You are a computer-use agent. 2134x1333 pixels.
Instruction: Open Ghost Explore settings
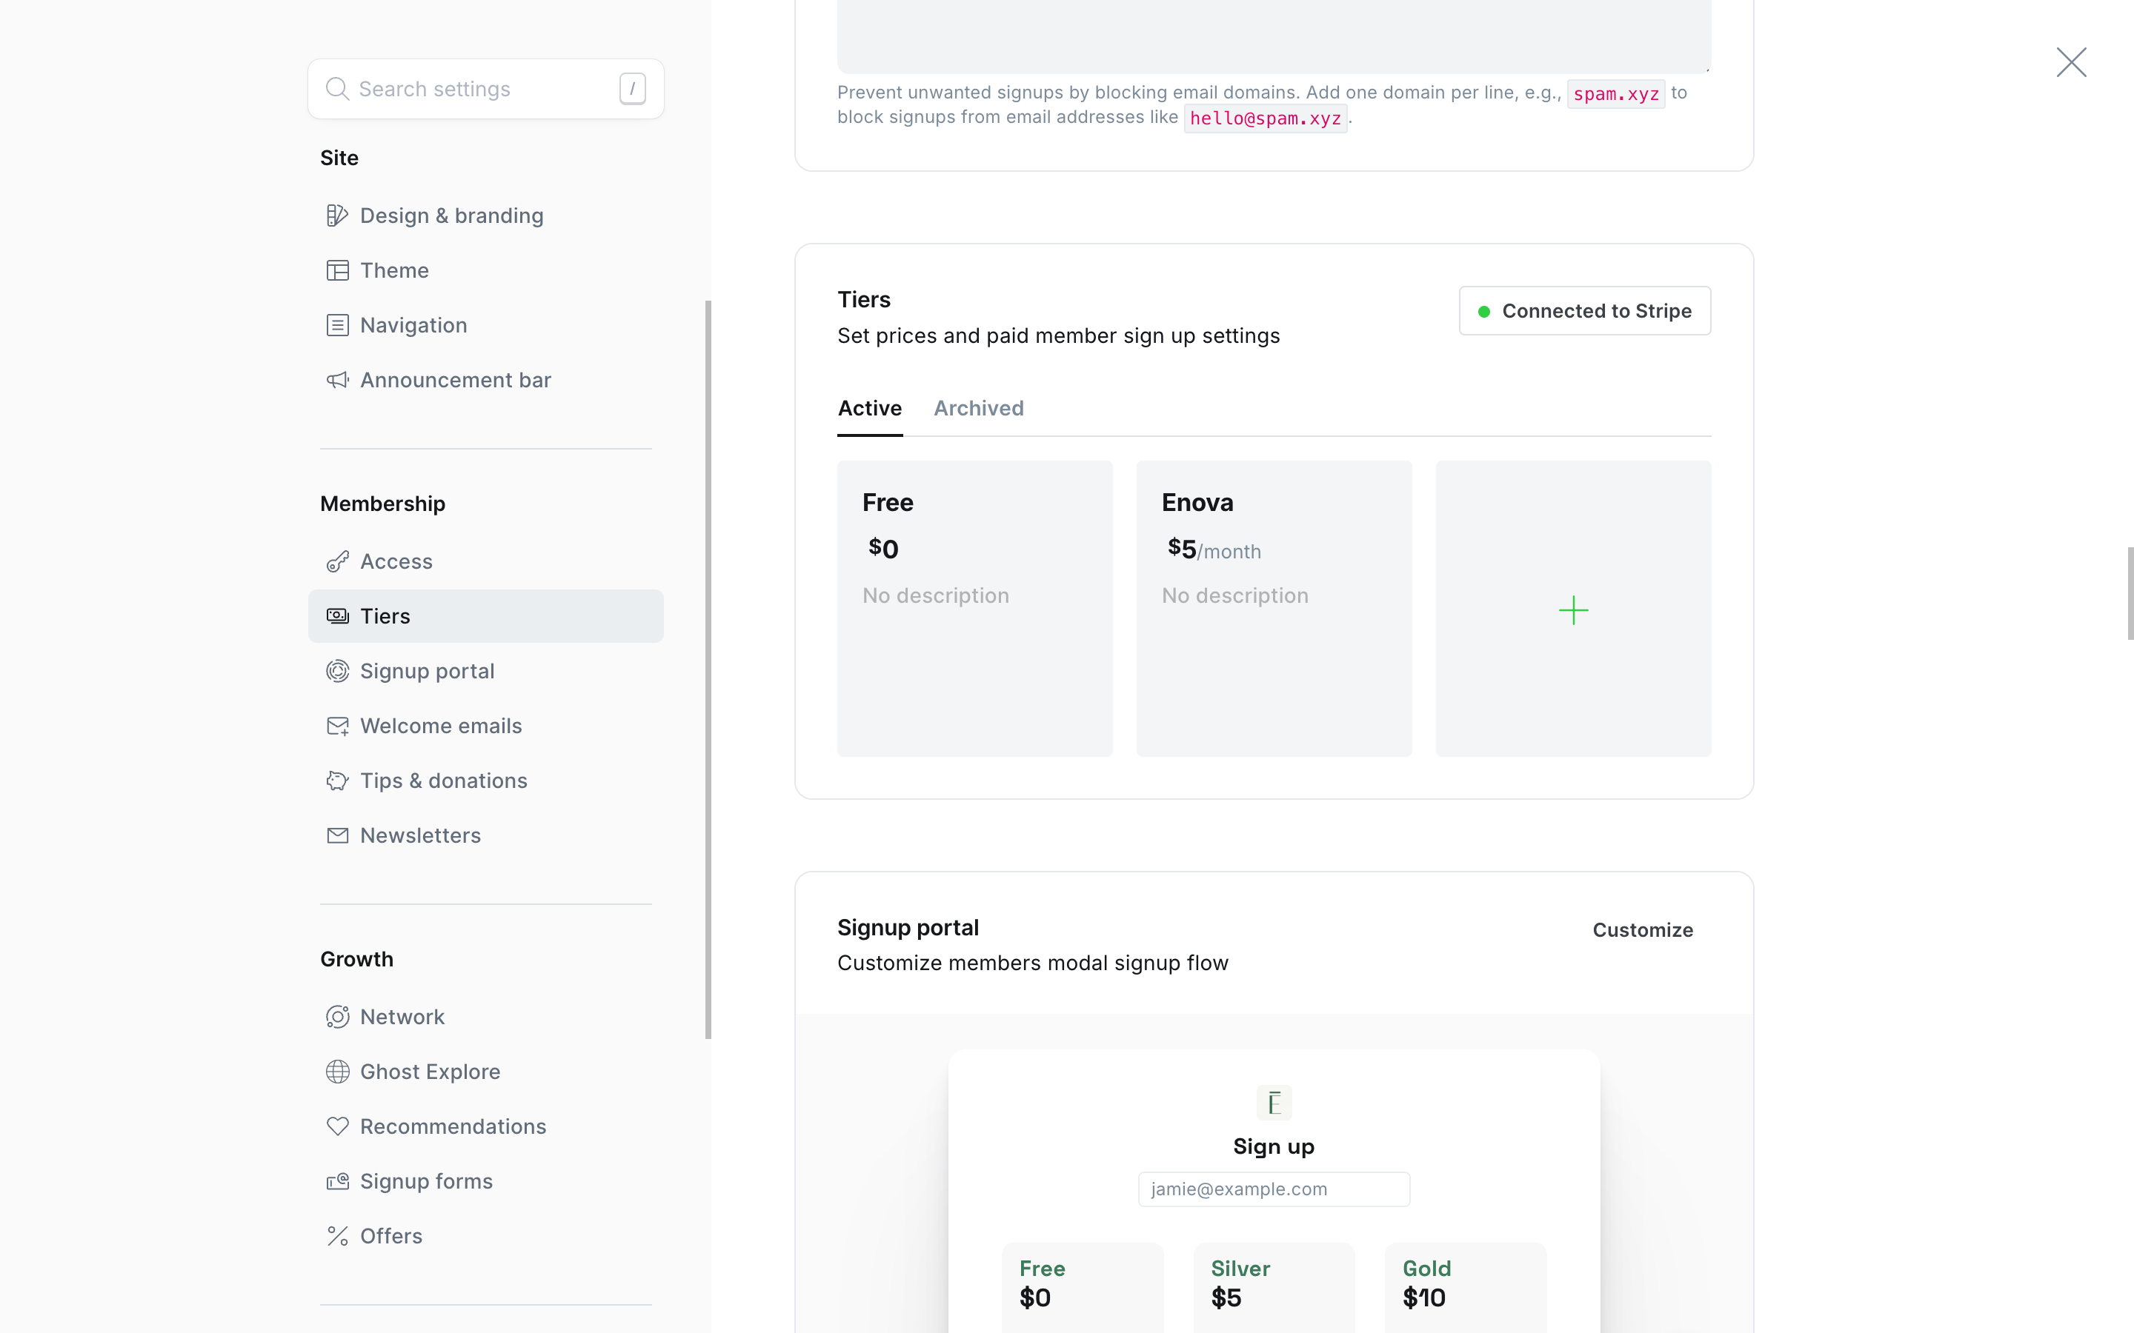pyautogui.click(x=486, y=1071)
